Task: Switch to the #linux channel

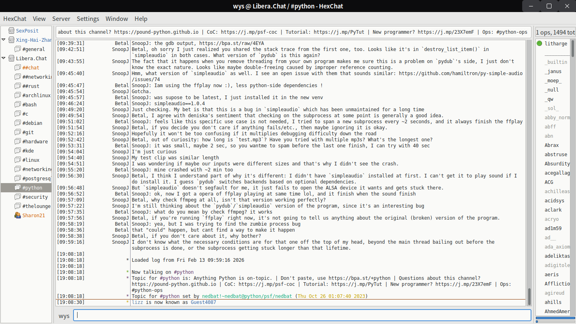Action: click(x=31, y=160)
